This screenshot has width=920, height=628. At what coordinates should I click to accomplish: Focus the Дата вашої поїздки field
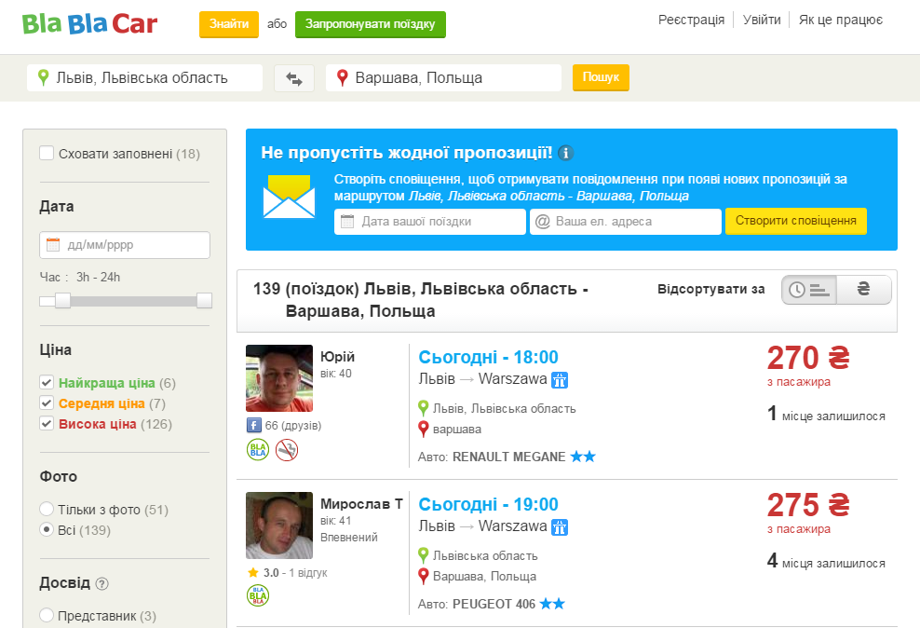click(430, 221)
